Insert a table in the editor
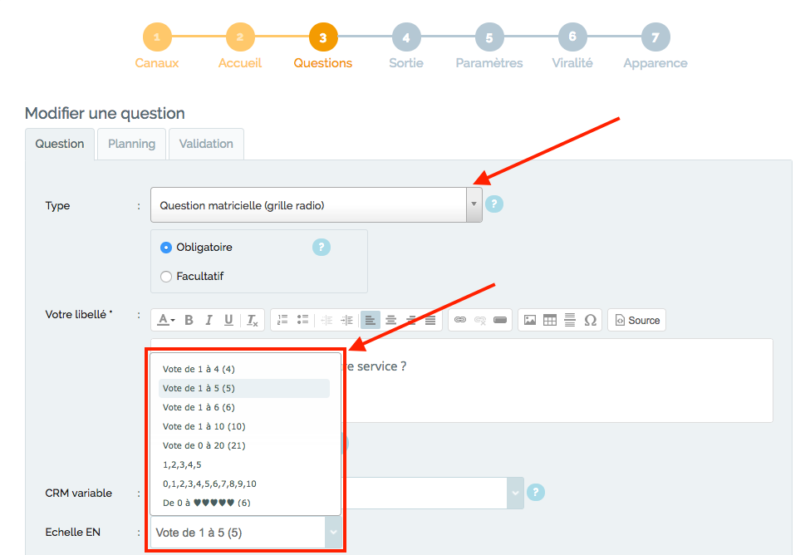 (550, 320)
